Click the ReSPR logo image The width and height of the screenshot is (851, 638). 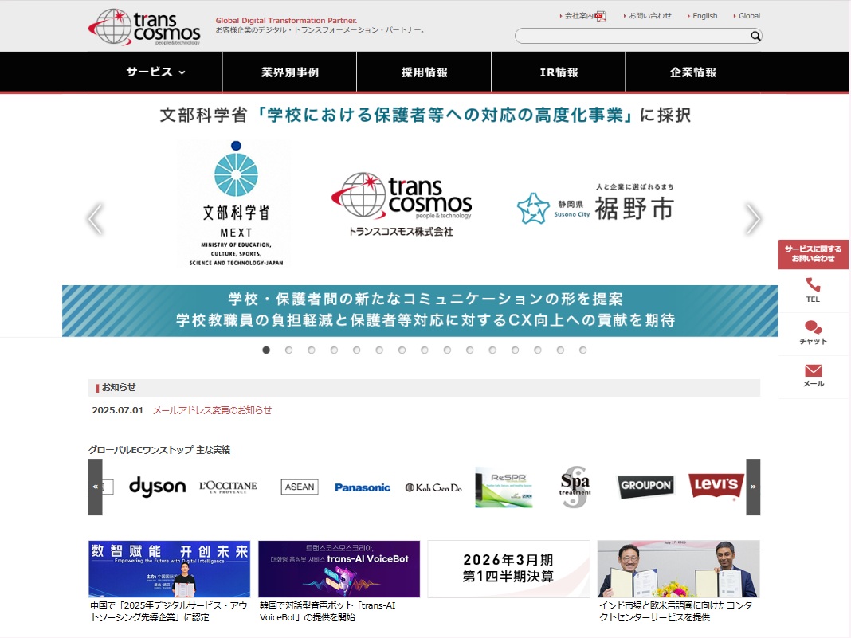tap(504, 487)
